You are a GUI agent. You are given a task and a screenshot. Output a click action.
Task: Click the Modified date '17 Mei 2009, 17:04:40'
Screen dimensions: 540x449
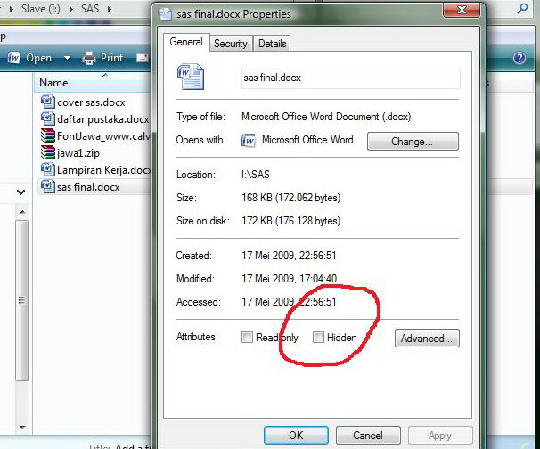click(290, 278)
